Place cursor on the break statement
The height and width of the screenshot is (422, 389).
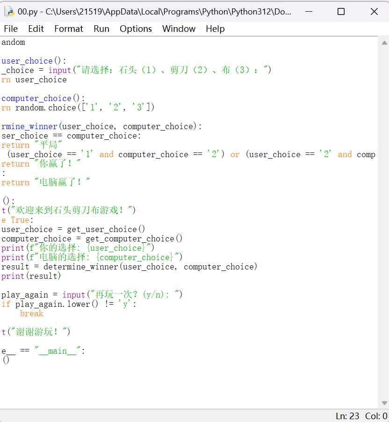(x=31, y=313)
